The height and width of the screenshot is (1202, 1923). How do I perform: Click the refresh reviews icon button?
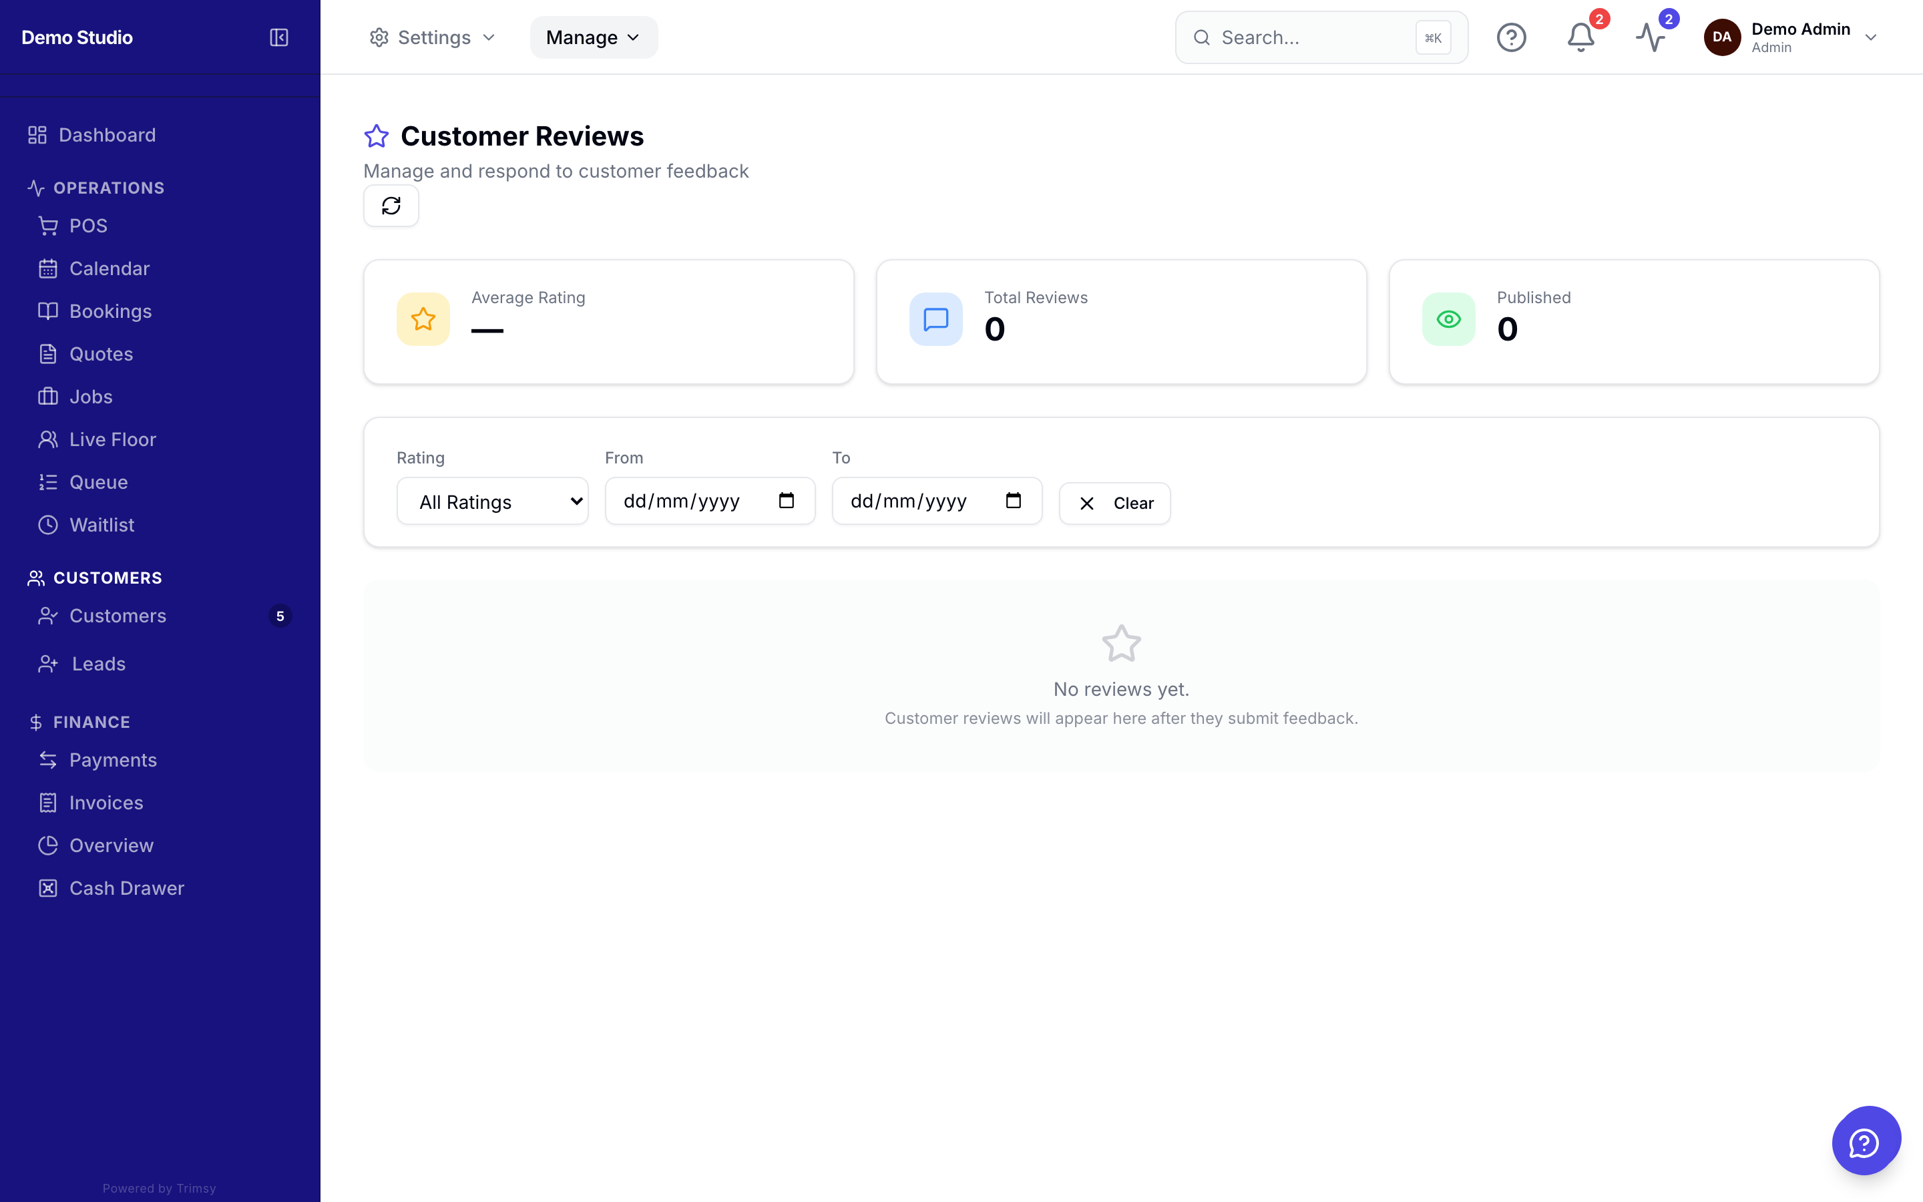391,206
